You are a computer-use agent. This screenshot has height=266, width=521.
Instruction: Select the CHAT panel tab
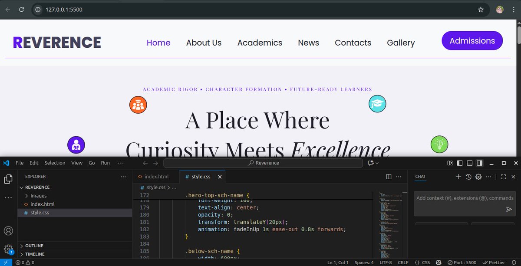tap(420, 177)
